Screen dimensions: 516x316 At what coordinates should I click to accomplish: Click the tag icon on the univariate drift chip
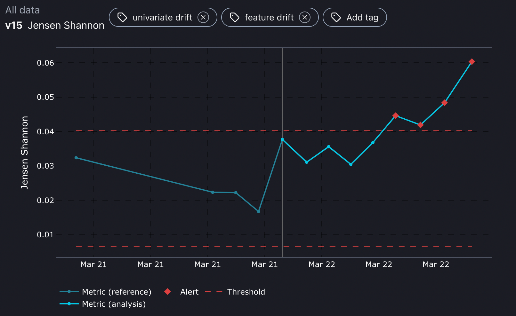click(x=123, y=17)
